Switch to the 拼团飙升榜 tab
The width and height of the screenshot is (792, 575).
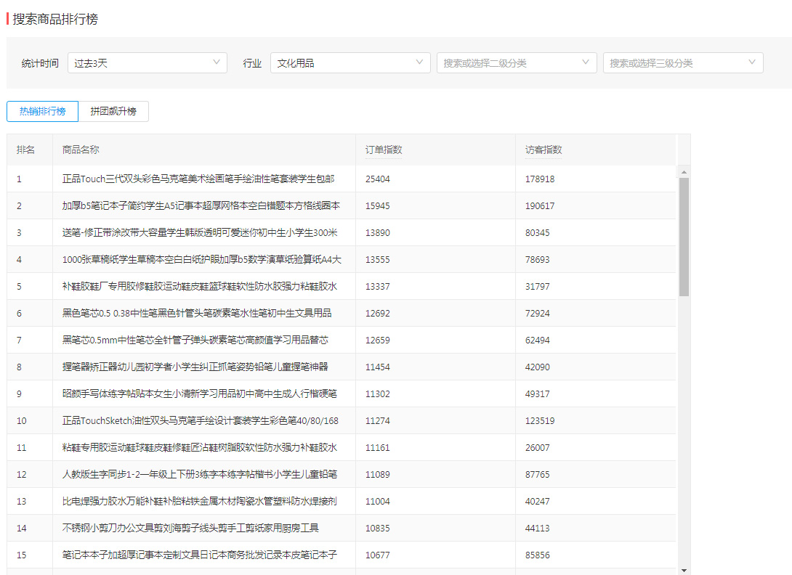(113, 111)
